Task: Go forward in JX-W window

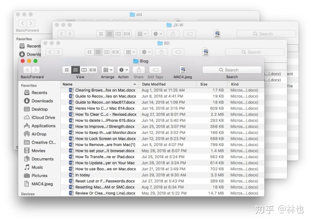Action: pyautogui.click(x=70, y=34)
